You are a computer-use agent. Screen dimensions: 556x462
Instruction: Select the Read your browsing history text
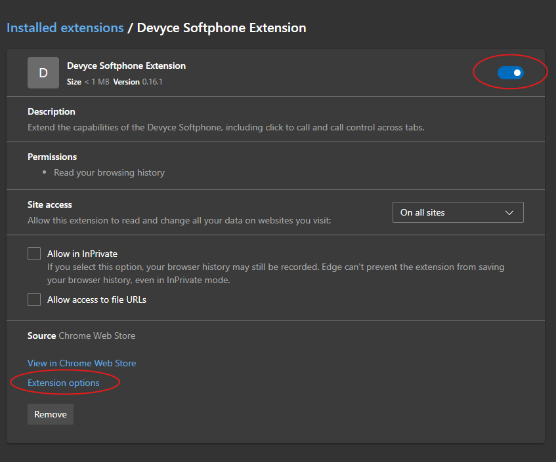tap(109, 173)
